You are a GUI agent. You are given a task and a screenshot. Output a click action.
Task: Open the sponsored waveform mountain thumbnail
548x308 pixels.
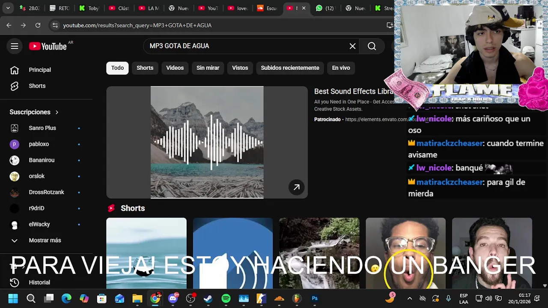[x=207, y=142]
